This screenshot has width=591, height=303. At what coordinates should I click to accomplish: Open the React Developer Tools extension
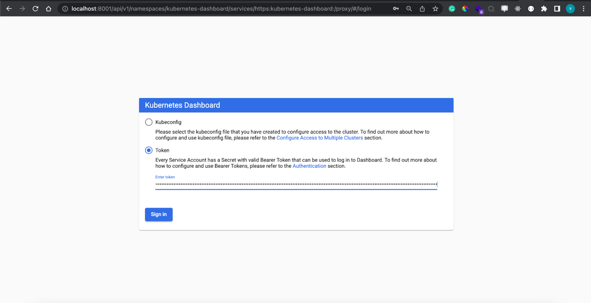[x=517, y=8]
